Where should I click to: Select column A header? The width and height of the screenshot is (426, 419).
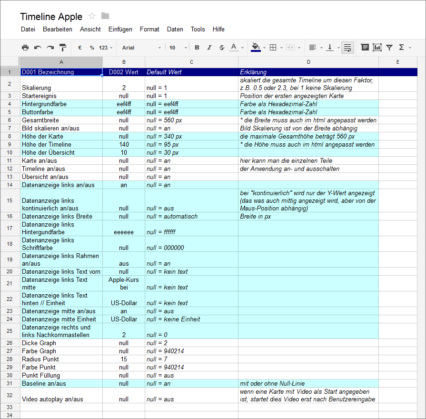point(61,62)
